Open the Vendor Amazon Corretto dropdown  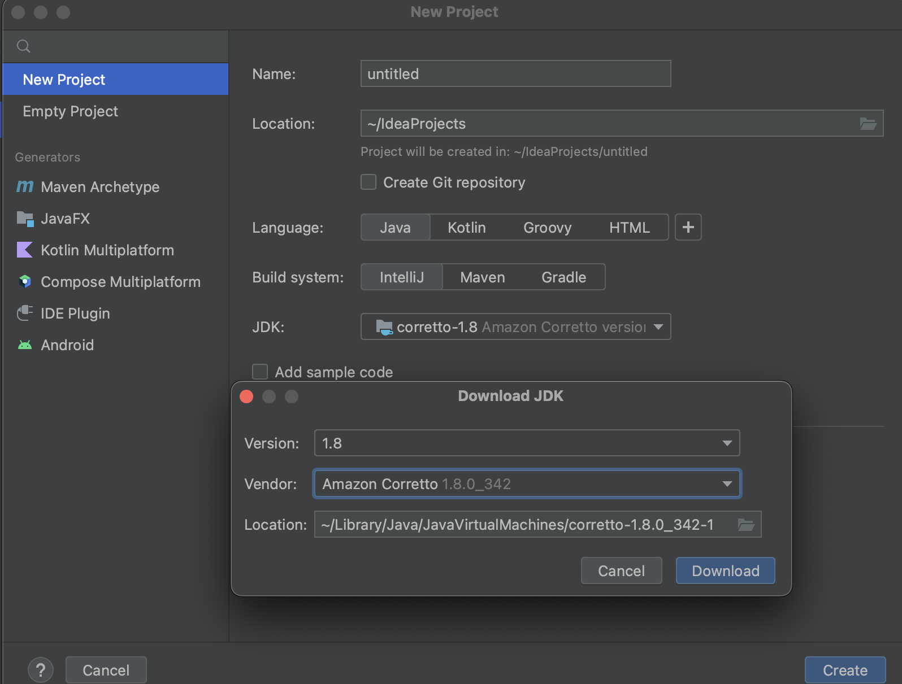pyautogui.click(x=527, y=483)
